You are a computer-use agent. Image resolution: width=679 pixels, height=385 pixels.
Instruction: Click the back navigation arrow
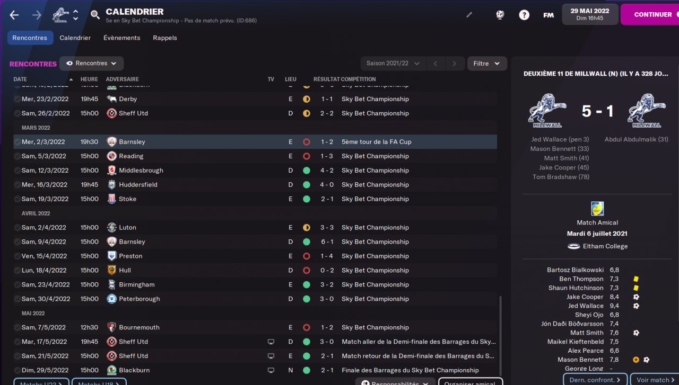[14, 15]
